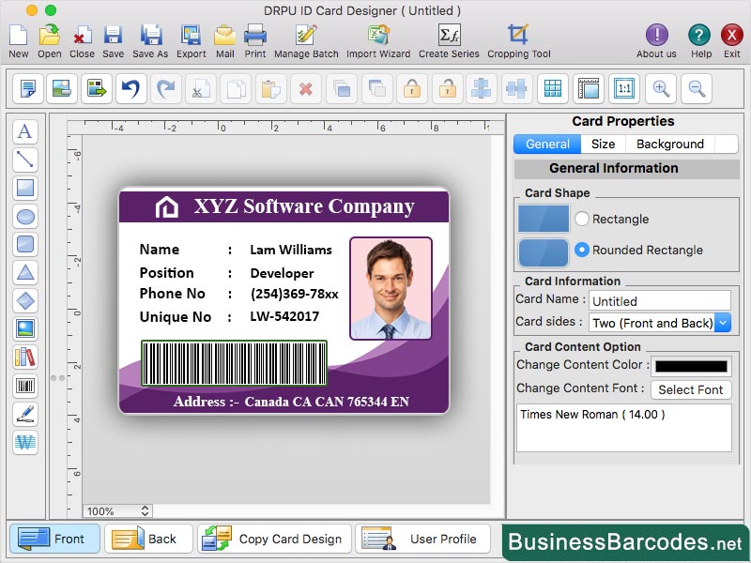Pick the Line drawing tool
The height and width of the screenshot is (563, 751).
click(x=25, y=160)
